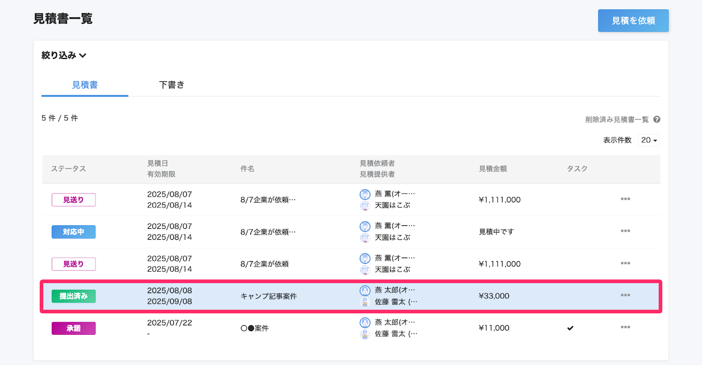Click the ¥33,000 amount cell

coord(494,296)
